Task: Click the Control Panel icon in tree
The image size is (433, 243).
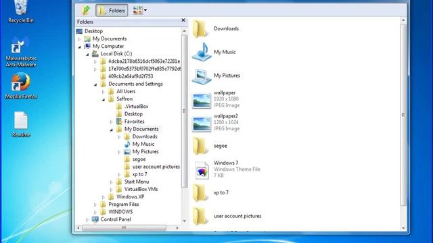Action: tap(95, 219)
